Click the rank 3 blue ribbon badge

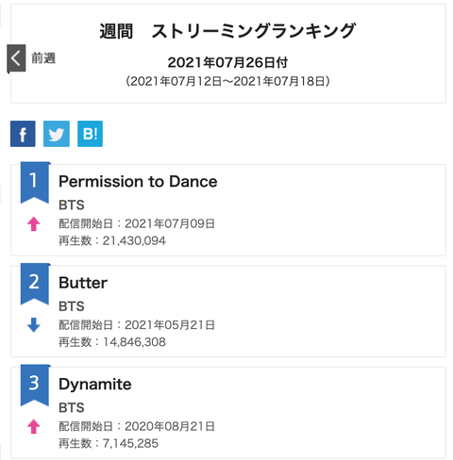[35, 386]
